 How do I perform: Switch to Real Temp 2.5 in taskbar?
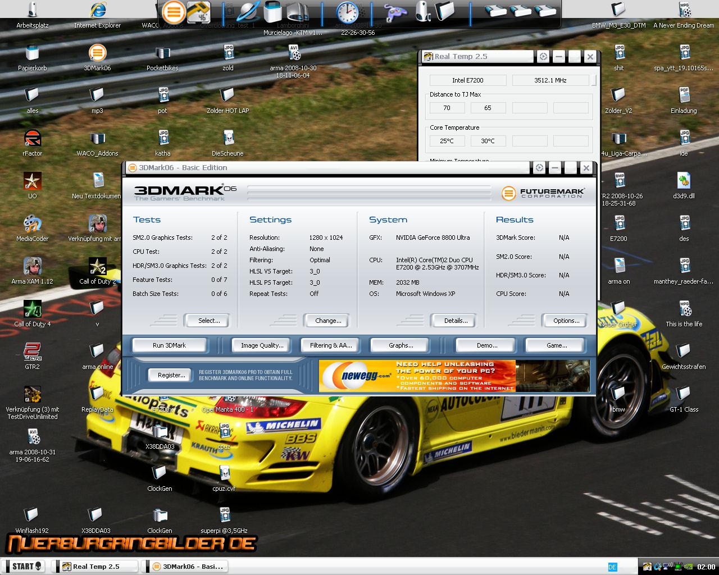(95, 566)
